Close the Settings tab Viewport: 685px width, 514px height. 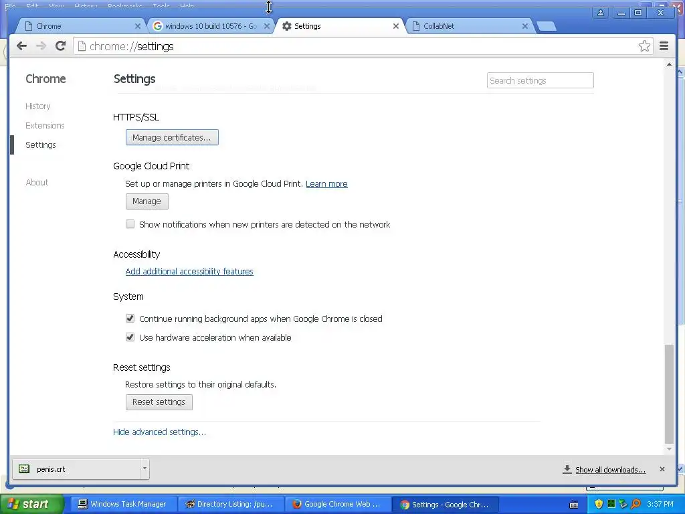pyautogui.click(x=396, y=26)
